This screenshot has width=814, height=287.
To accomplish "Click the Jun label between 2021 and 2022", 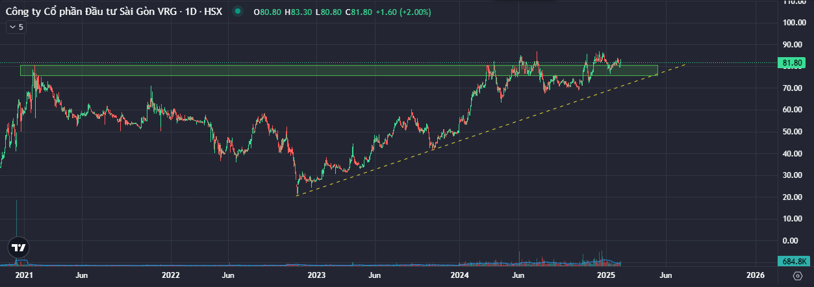I will [x=82, y=276].
